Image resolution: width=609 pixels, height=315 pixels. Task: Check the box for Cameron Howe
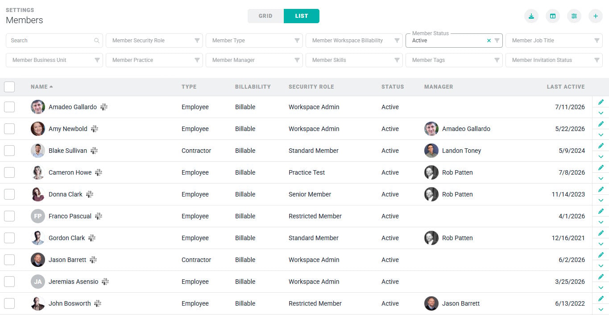click(x=9, y=172)
